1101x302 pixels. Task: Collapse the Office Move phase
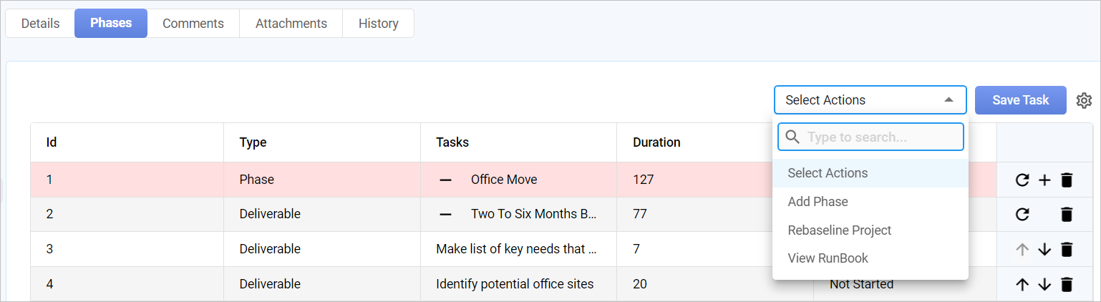point(445,180)
